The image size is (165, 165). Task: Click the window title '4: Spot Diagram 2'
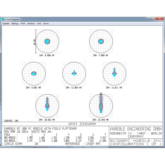[x=13, y=20]
